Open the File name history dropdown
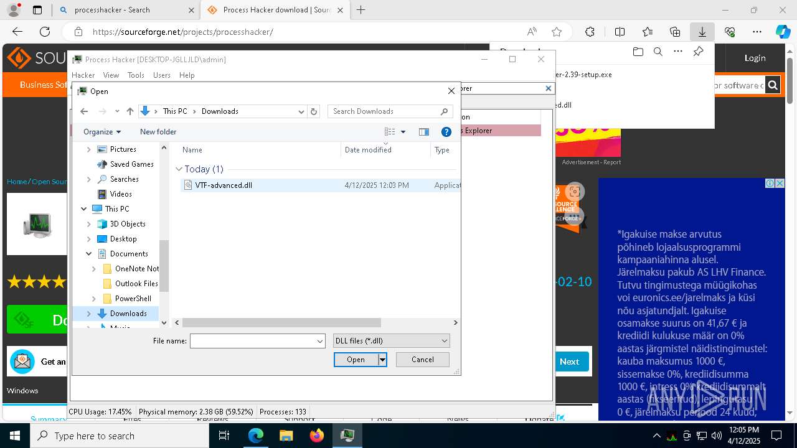The height and width of the screenshot is (448, 797). (319, 341)
